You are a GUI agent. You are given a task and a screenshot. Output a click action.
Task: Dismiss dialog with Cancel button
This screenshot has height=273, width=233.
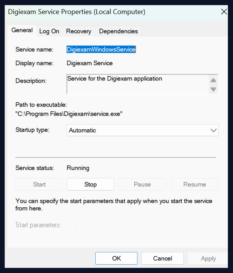162,258
